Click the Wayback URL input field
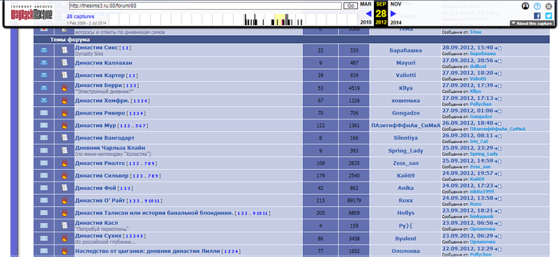 [205, 6]
